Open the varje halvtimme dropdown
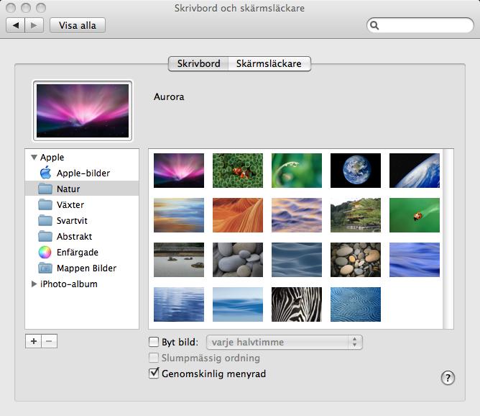 pyautogui.click(x=285, y=342)
